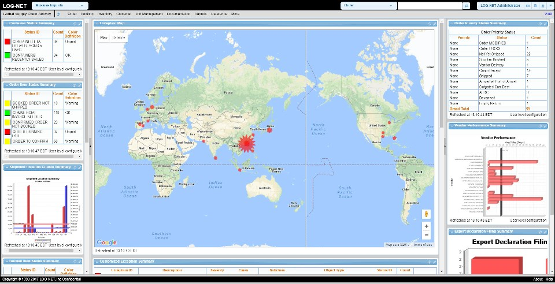Click the large red exception marker over Southeast Asia
The image size is (555, 284).
pos(247,143)
